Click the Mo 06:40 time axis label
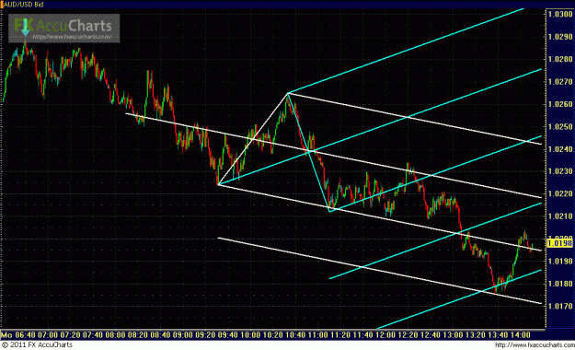 (x=18, y=335)
